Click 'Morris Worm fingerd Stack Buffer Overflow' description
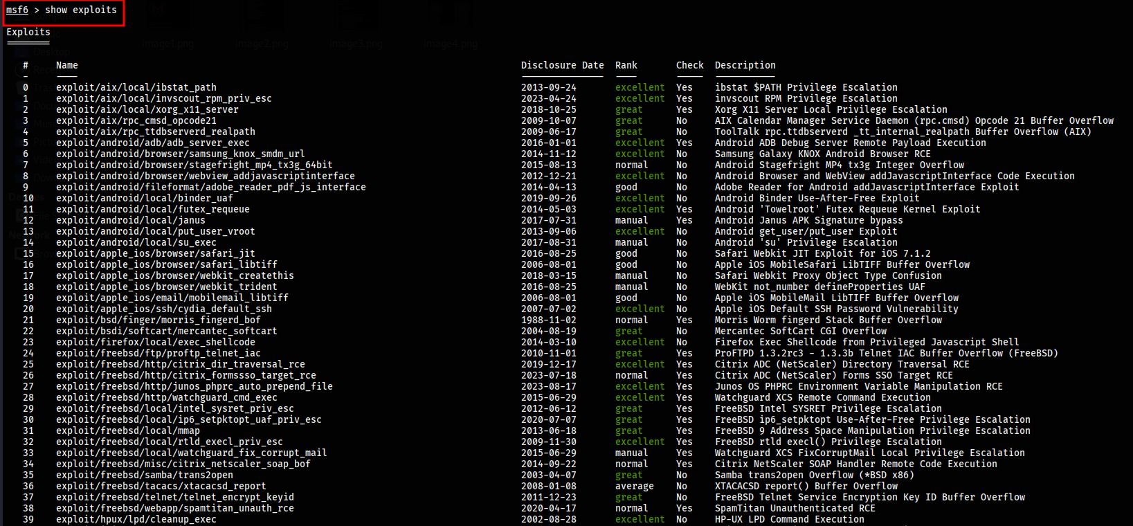Image resolution: width=1133 pixels, height=526 pixels. (828, 320)
